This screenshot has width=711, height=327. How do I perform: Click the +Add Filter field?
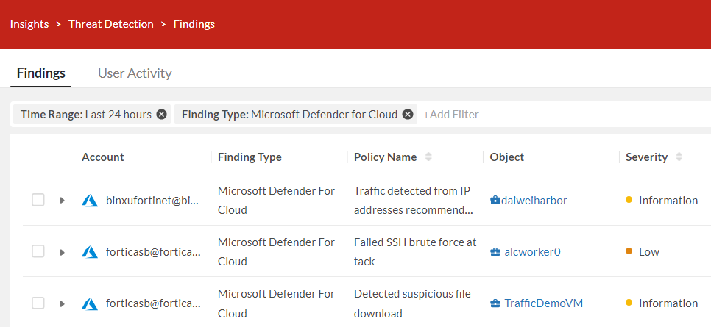tap(451, 115)
